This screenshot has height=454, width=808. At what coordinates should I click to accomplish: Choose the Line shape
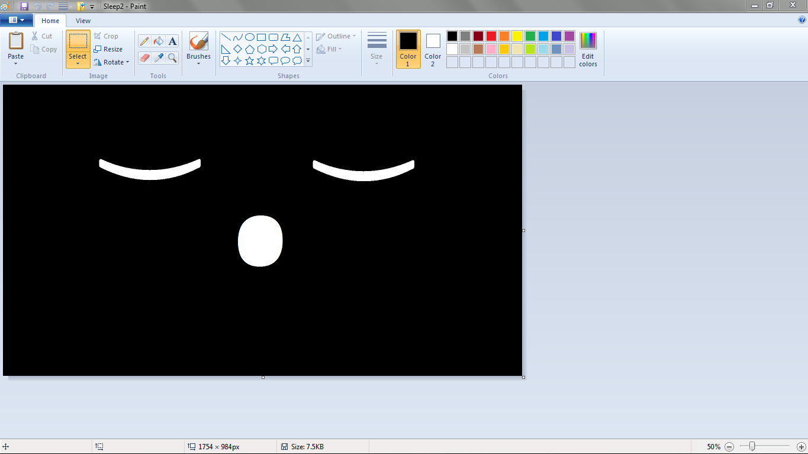click(x=226, y=37)
